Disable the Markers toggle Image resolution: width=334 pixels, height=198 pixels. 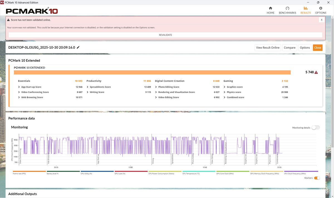coord(317,178)
